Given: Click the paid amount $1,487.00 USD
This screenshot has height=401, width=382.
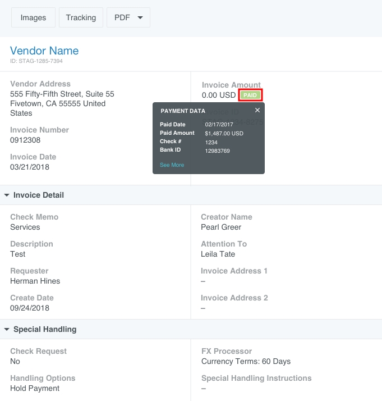Looking at the screenshot, I should coord(224,133).
